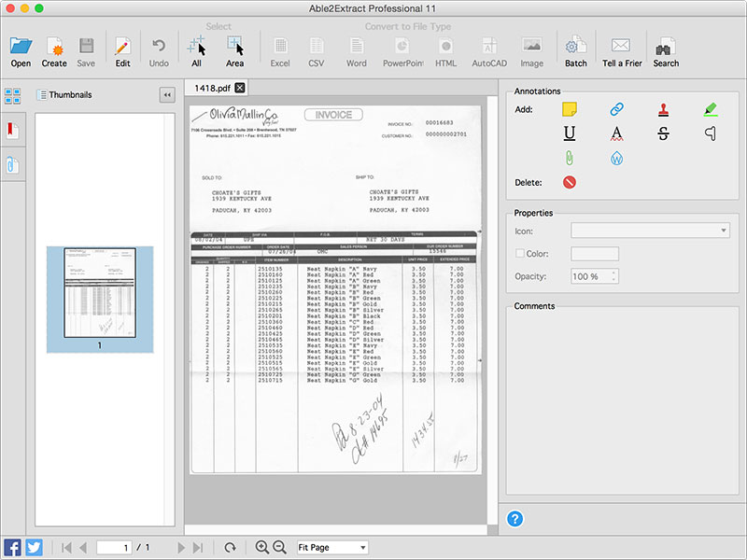
Task: Zoom in with the magnifier plus
Action: [x=262, y=547]
